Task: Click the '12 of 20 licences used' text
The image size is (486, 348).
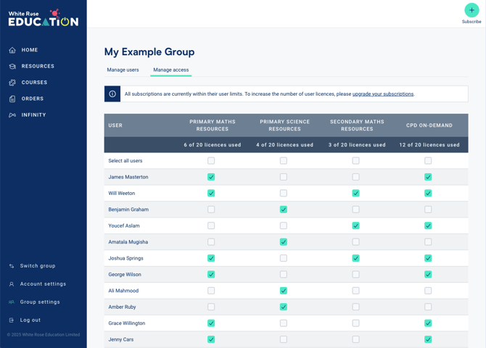Action: [x=429, y=145]
